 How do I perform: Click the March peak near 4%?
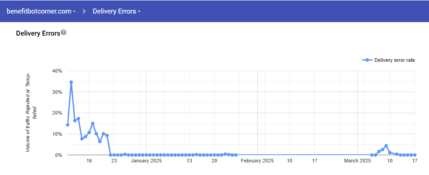tap(386, 146)
